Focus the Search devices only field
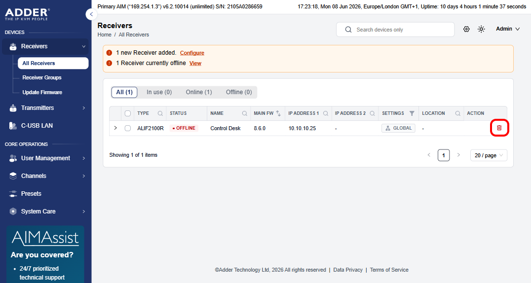 pyautogui.click(x=395, y=30)
